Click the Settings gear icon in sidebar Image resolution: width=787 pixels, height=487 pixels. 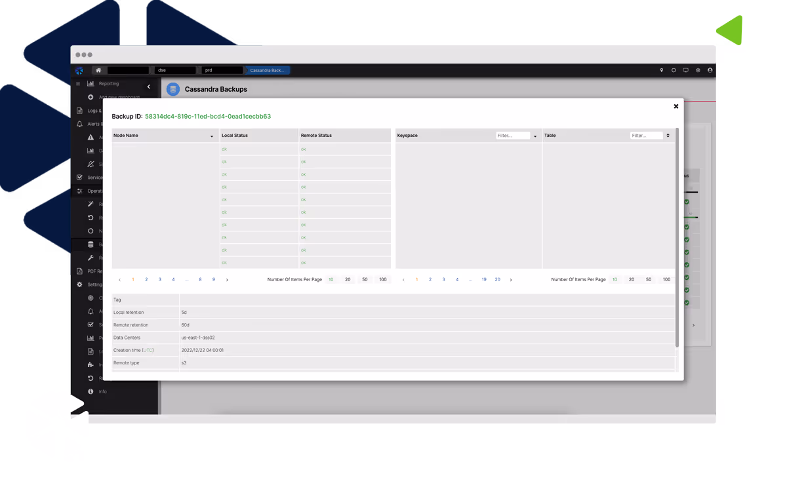pos(79,284)
